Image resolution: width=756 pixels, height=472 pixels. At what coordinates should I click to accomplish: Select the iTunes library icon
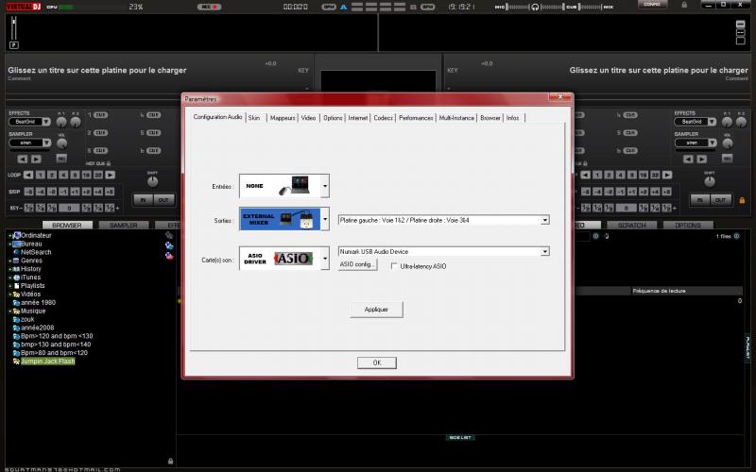(16, 278)
